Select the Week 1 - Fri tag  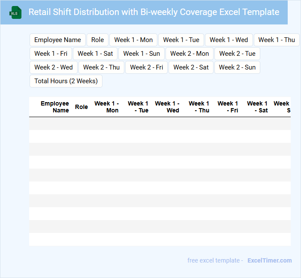51,54
